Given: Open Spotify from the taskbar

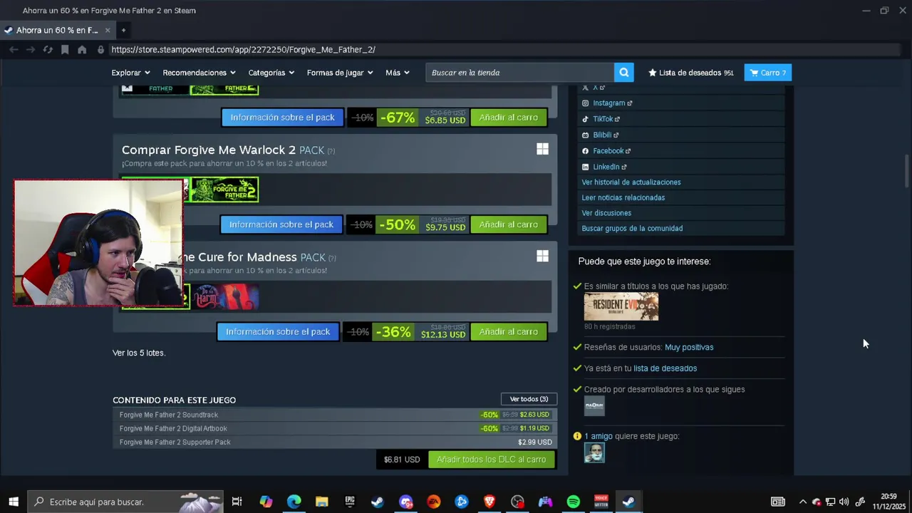Looking at the screenshot, I should [573, 502].
